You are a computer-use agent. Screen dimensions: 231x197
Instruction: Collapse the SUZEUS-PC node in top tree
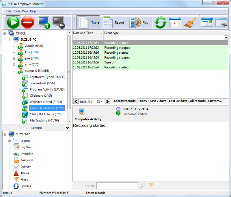pyautogui.click(x=9, y=40)
